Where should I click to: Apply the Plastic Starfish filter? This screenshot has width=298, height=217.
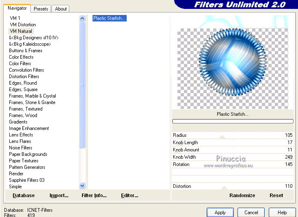(220, 213)
